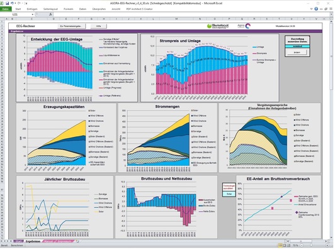Click the insert function fx icon

(50, 14)
